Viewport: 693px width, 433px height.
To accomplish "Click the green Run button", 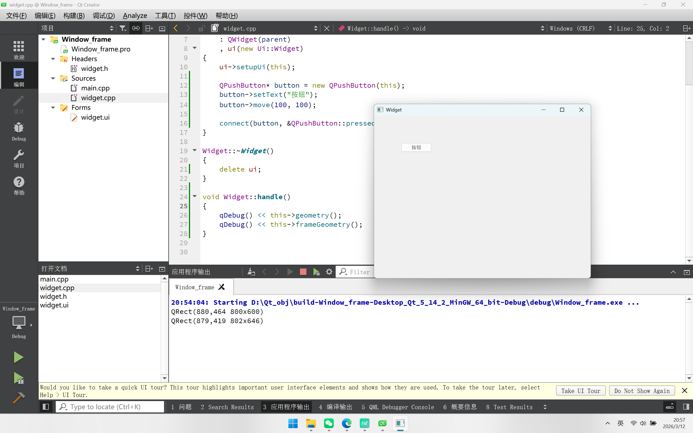I will 18,357.
